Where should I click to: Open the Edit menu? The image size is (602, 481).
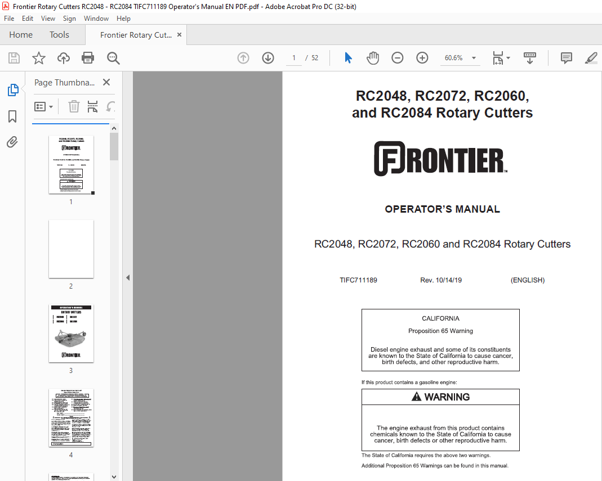pos(27,19)
